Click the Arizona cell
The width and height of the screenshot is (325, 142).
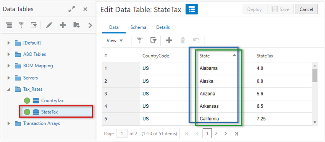(207, 94)
